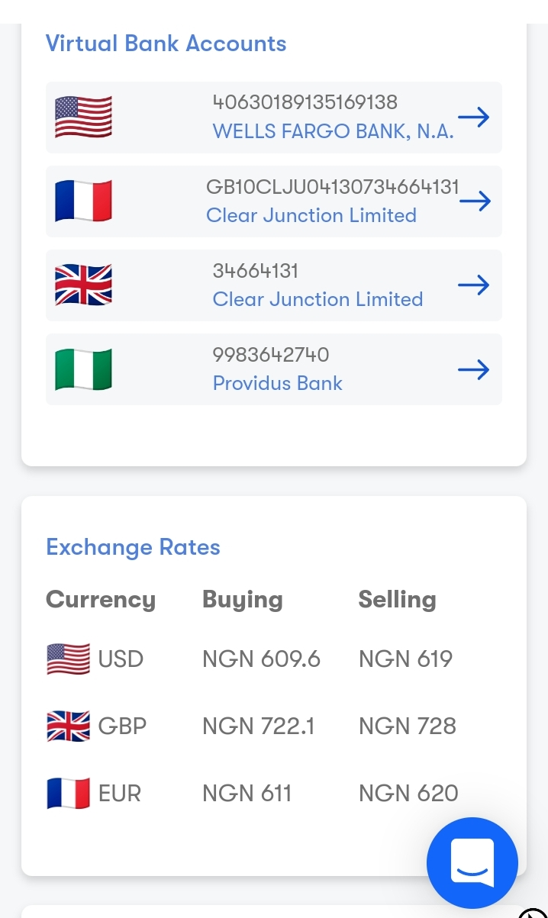548x918 pixels.
Task: Select the Nigerian account number 9983642740
Action: (270, 355)
